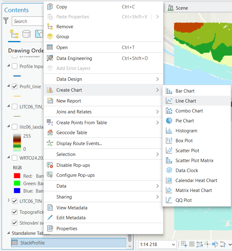
Task: Click Remove in the context menu
Action: 65,27
